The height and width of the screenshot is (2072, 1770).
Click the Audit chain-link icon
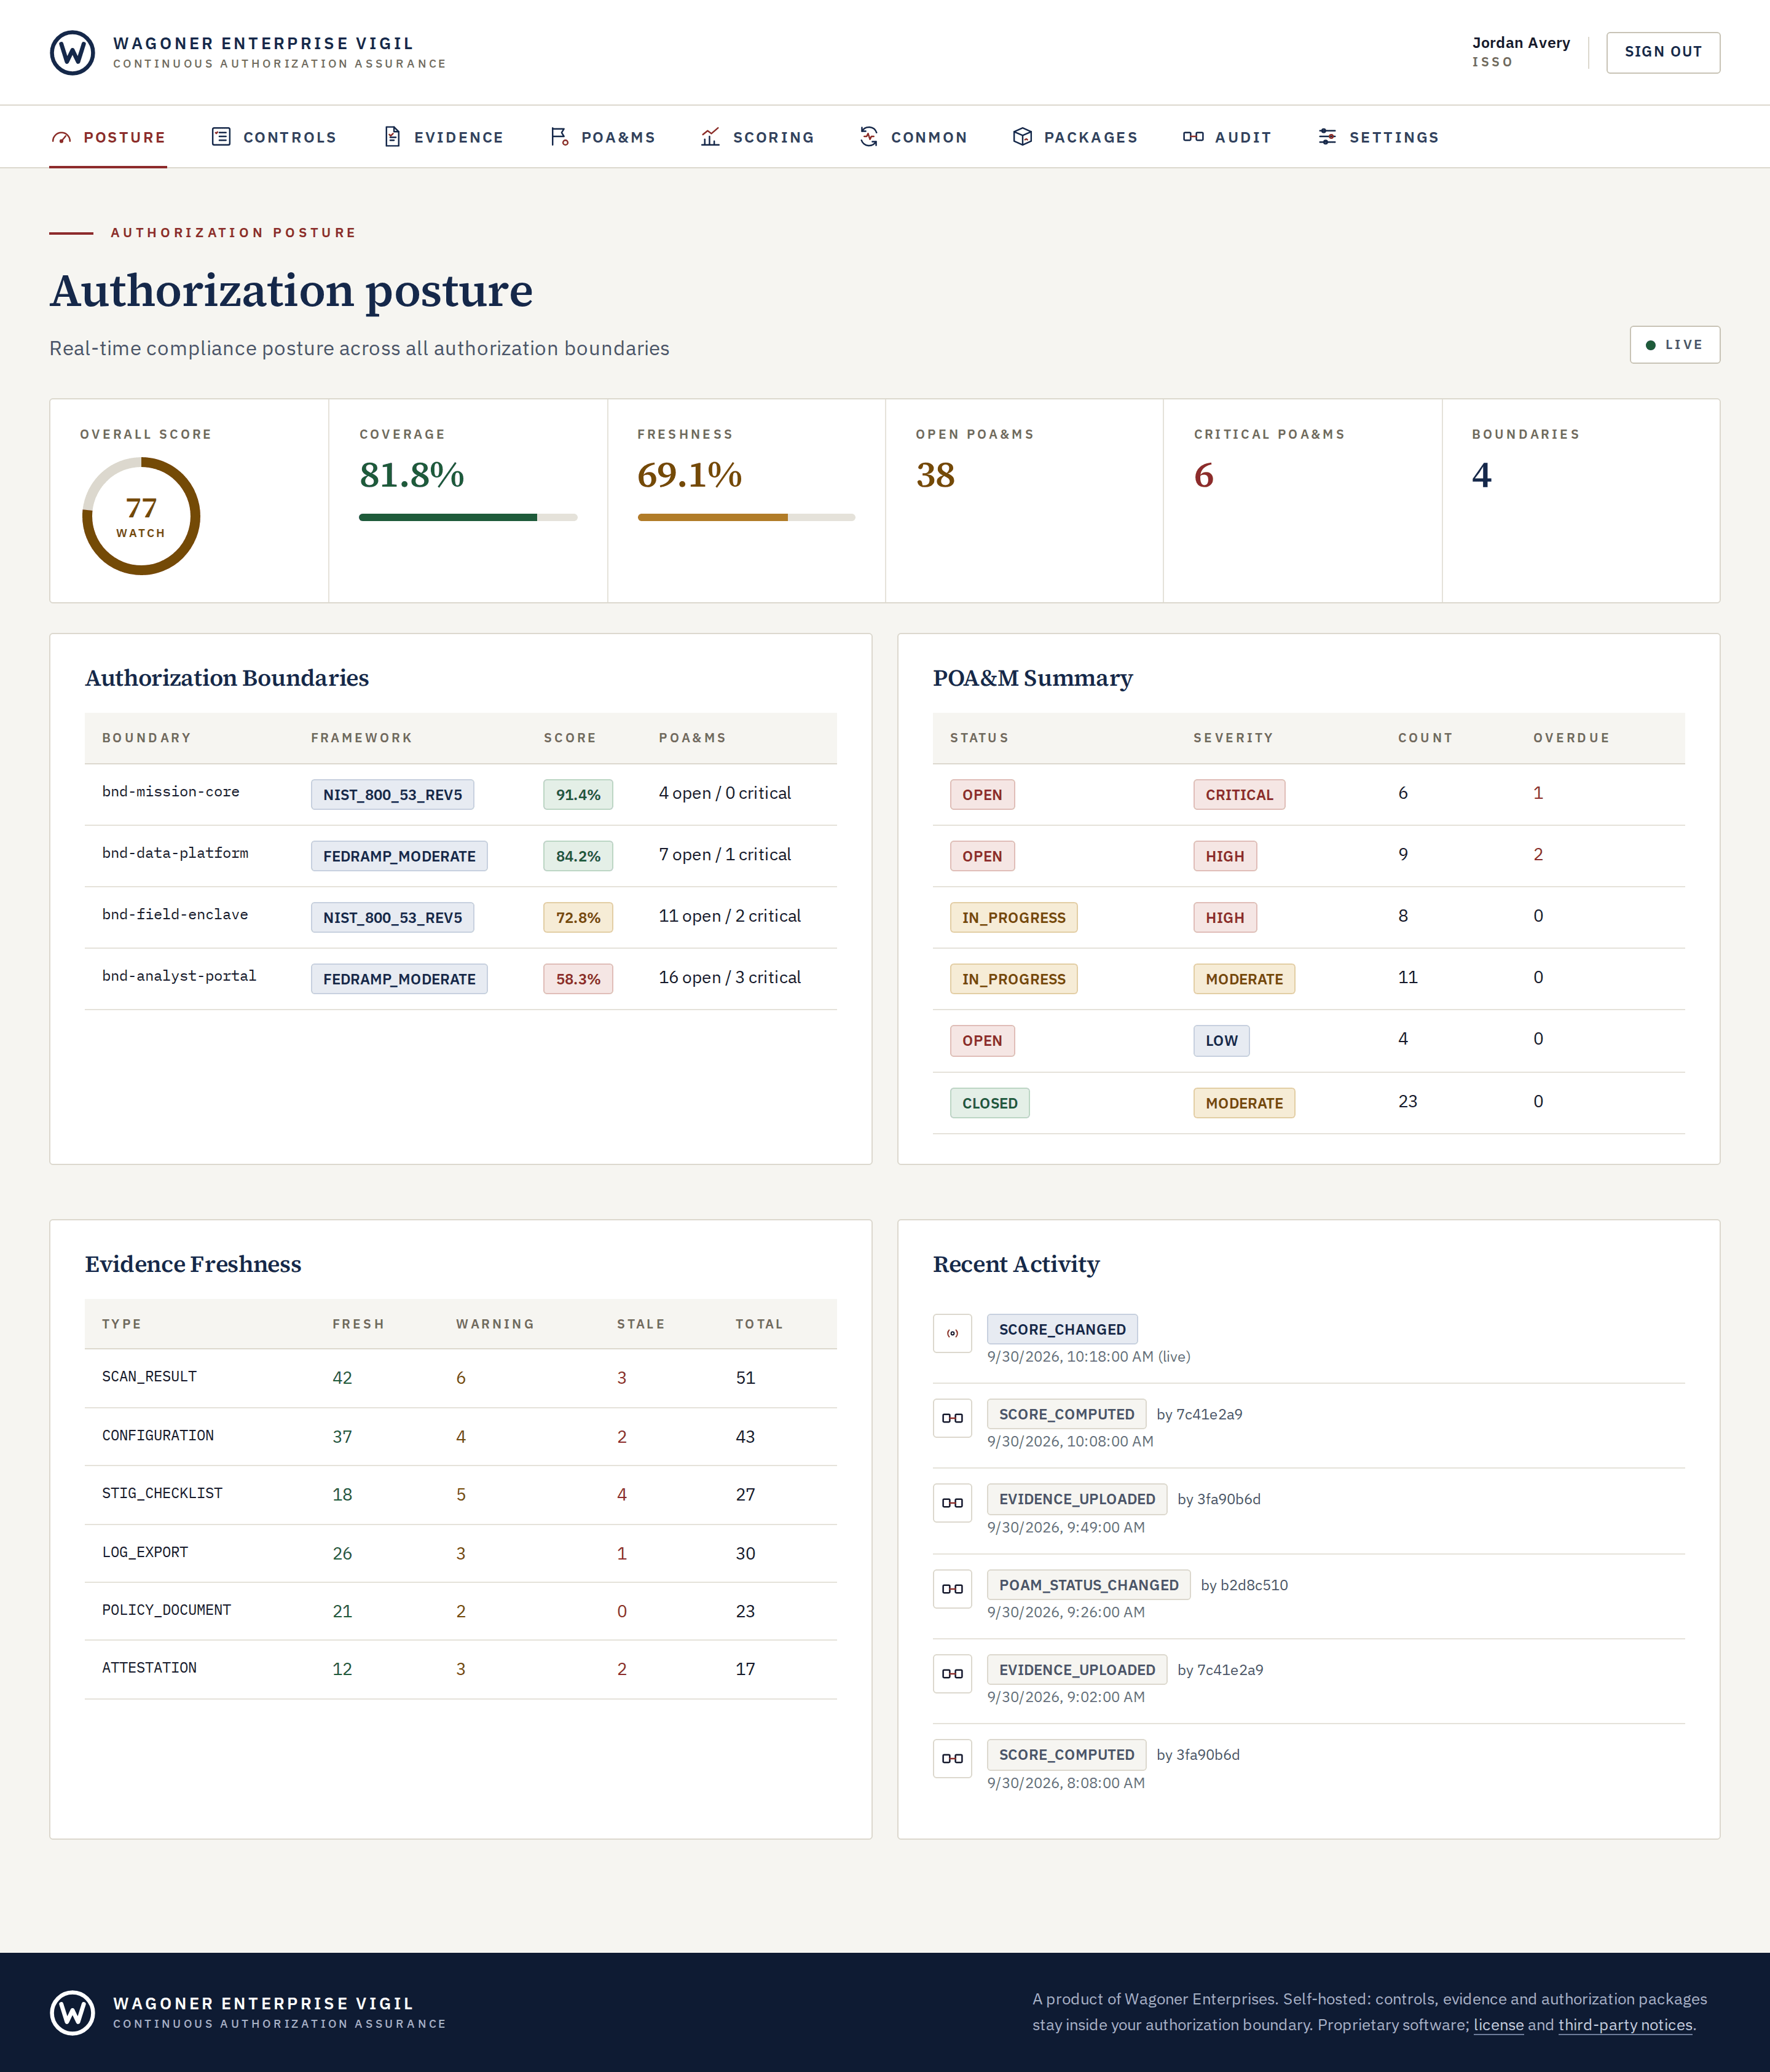tap(1193, 137)
